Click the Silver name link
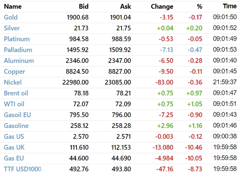 pyautogui.click(x=12, y=28)
